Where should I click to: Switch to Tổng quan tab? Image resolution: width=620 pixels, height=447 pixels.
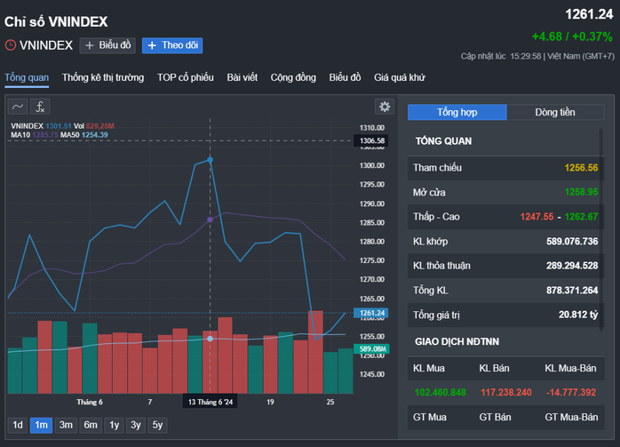(27, 77)
